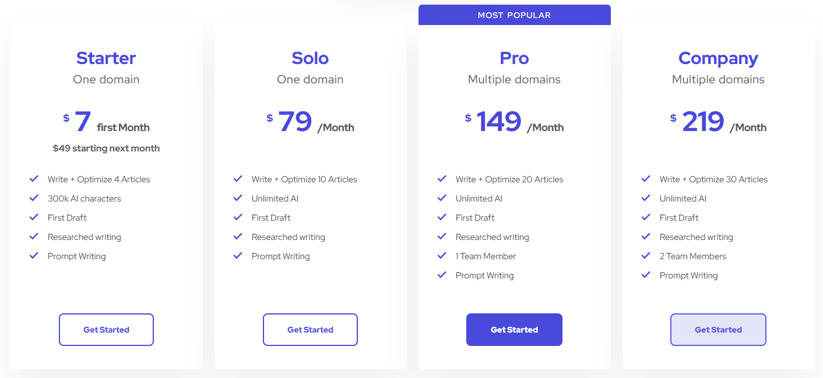The image size is (823, 378).
Task: Select the checkmark next to 2 Team Members
Action: click(646, 256)
